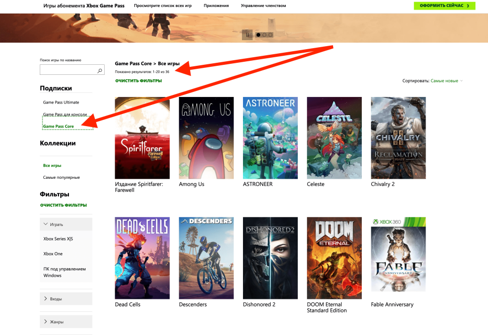Image resolution: width=488 pixels, height=335 pixels.
Task: Open the Among Us cover art
Action: 206,138
